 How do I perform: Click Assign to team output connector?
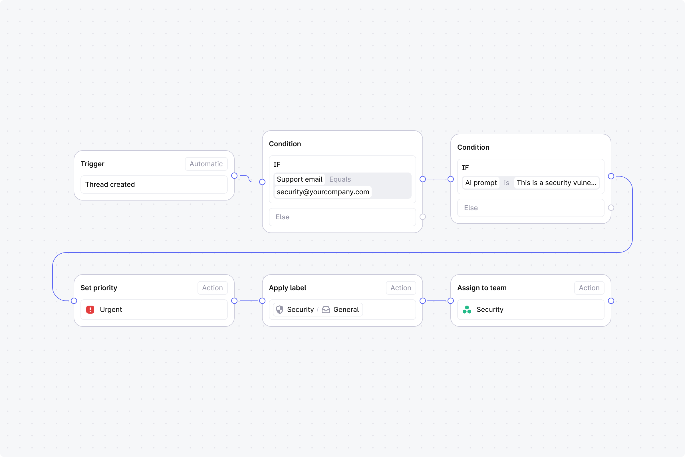(611, 301)
